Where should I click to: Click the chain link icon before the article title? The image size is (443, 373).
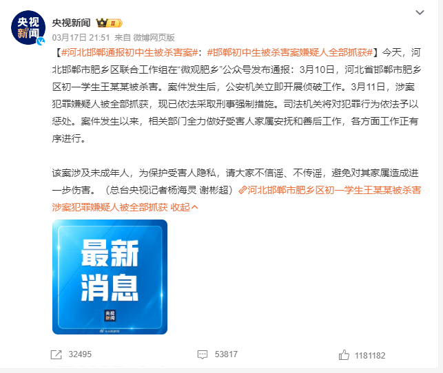[x=243, y=190]
